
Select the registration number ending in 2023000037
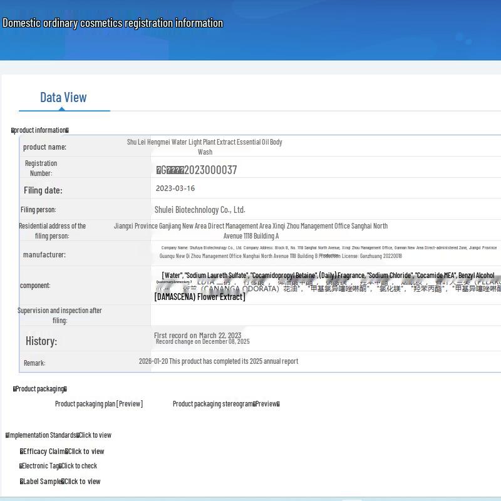[197, 170]
